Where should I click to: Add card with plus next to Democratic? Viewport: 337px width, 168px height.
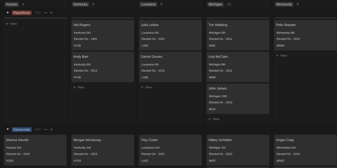click(x=51, y=130)
